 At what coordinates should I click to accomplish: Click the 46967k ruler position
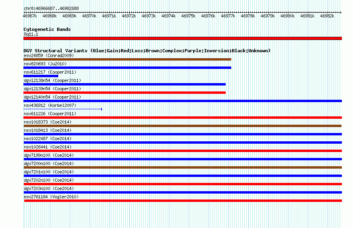[x=30, y=16]
